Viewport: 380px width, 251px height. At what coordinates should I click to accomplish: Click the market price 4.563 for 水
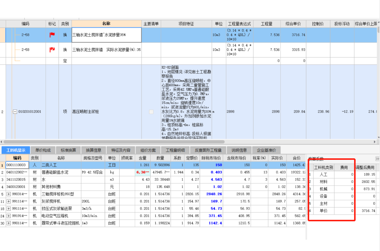click(x=211, y=179)
